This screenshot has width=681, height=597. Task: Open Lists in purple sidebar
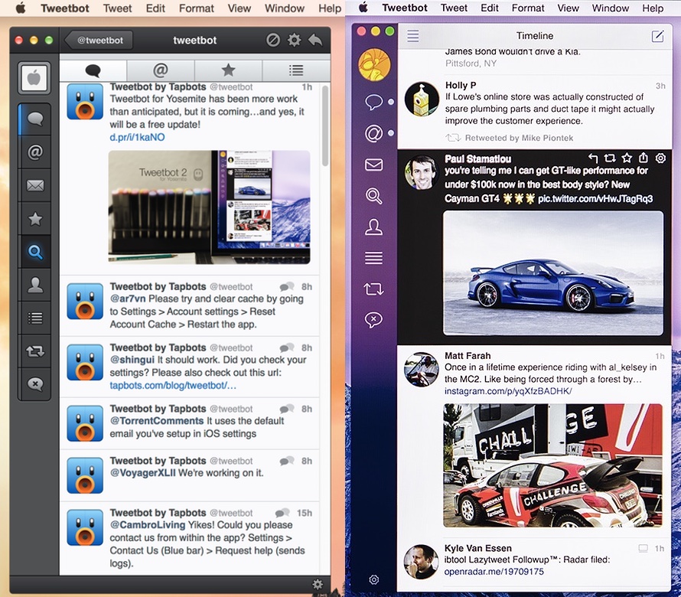point(373,258)
